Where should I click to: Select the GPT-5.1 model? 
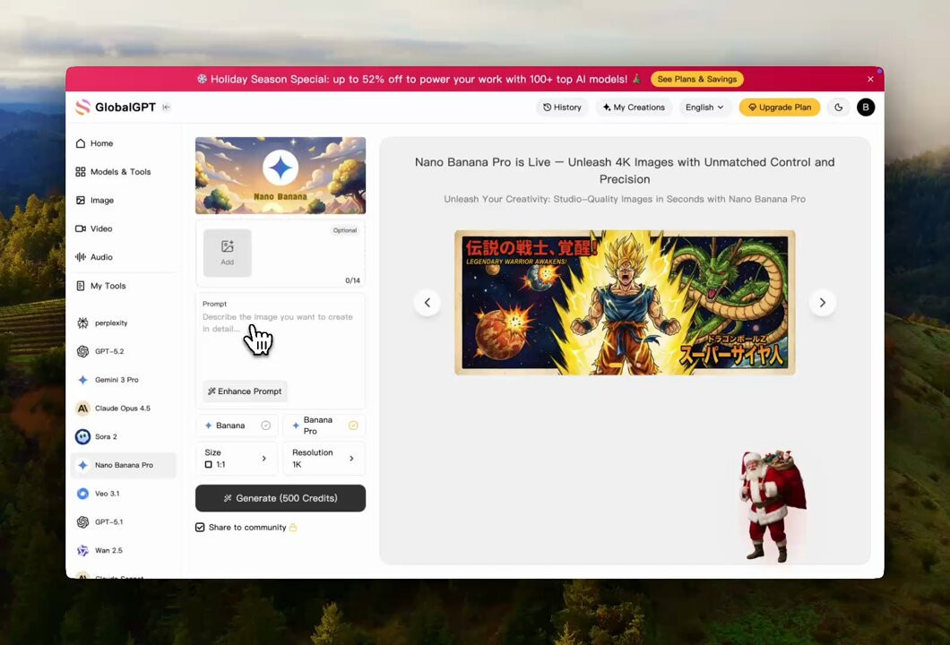[x=124, y=522]
